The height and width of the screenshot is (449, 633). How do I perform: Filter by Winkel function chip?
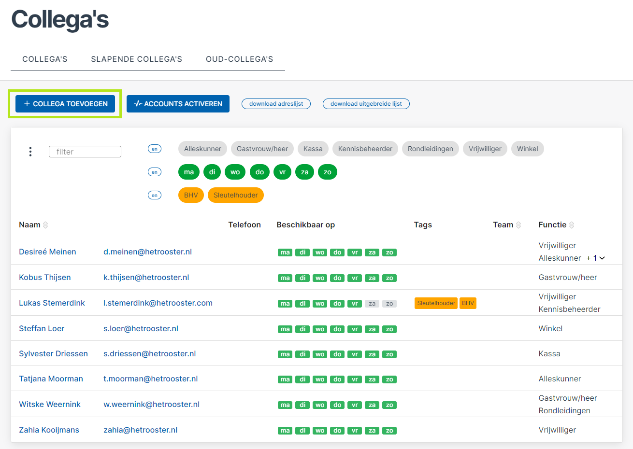[x=528, y=149]
